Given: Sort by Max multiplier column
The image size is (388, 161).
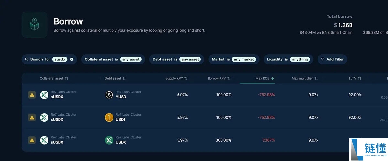Looking at the screenshot, I should coord(305,78).
